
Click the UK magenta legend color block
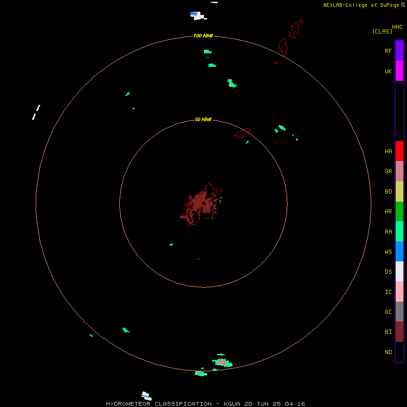[x=399, y=71]
